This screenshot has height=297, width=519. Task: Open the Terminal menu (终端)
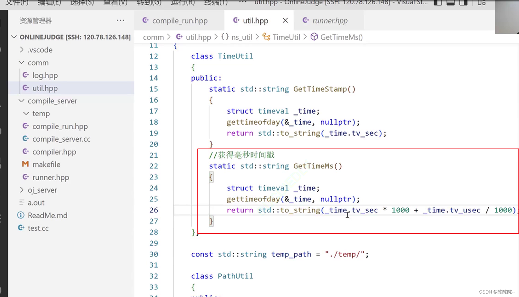tap(216, 3)
